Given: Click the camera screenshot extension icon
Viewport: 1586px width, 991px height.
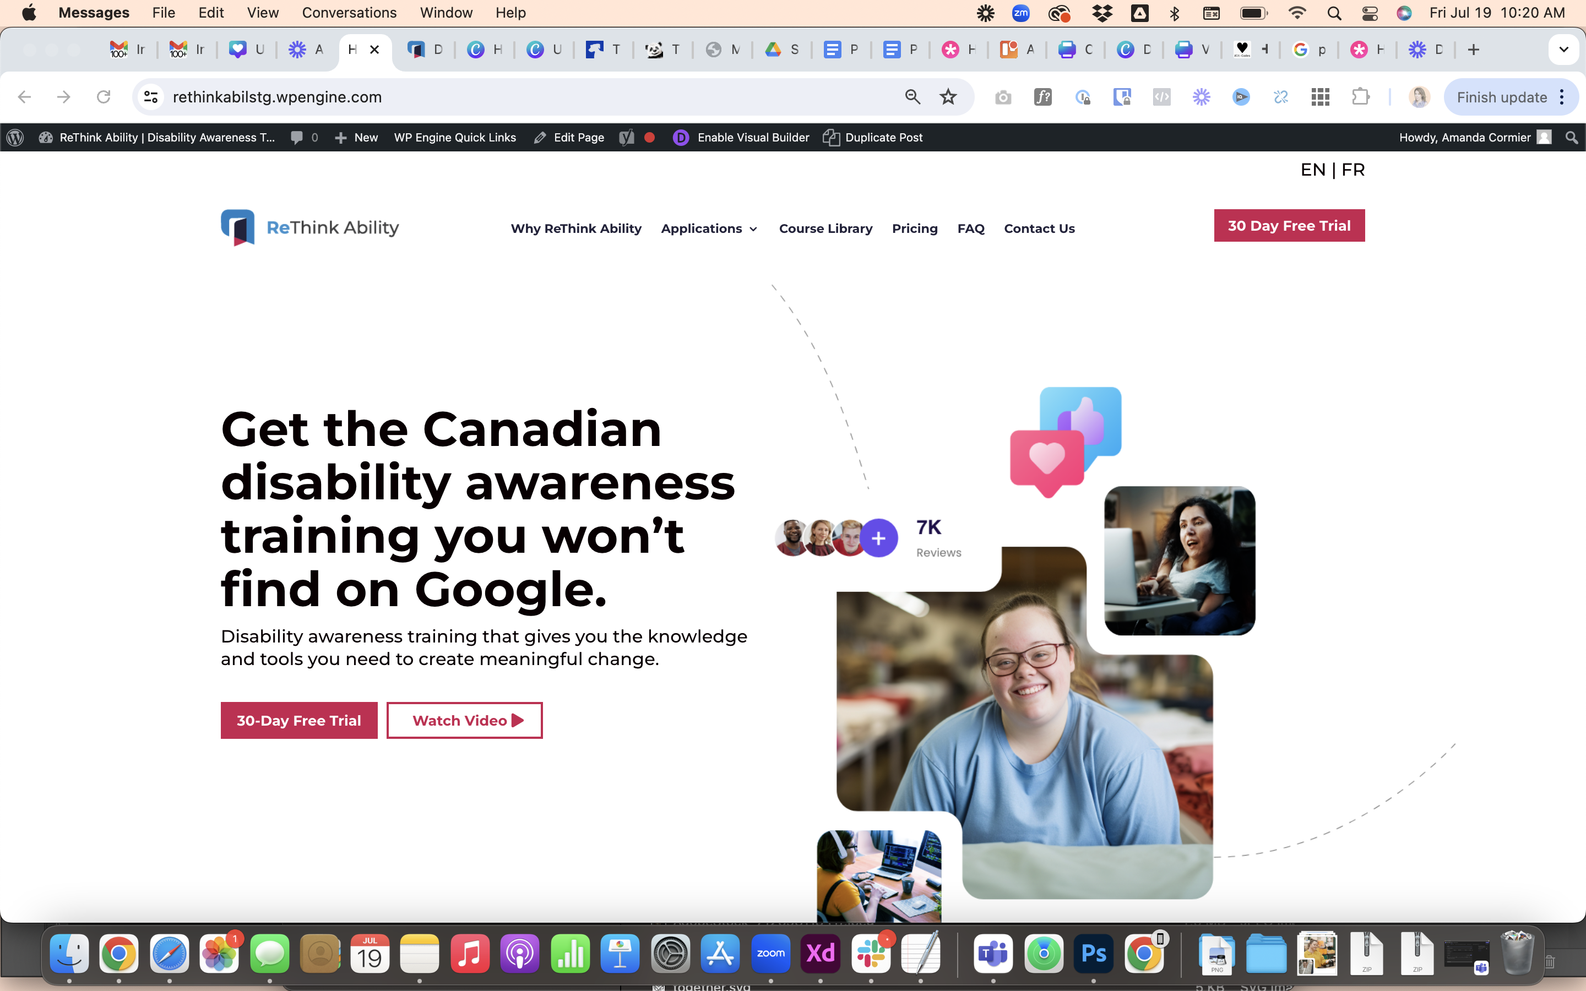Looking at the screenshot, I should [x=1003, y=96].
